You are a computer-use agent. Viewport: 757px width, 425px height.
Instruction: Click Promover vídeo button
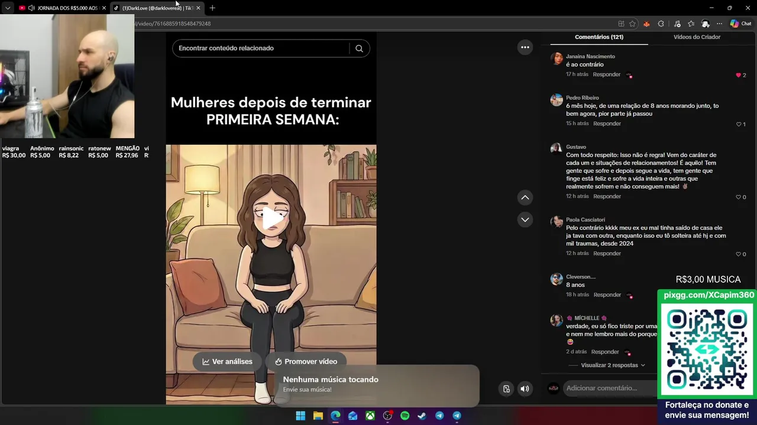[306, 362]
